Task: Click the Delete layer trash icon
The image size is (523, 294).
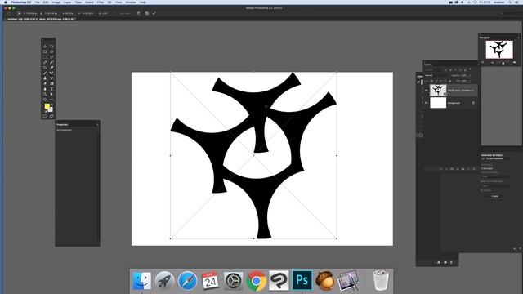Action: pos(474,169)
